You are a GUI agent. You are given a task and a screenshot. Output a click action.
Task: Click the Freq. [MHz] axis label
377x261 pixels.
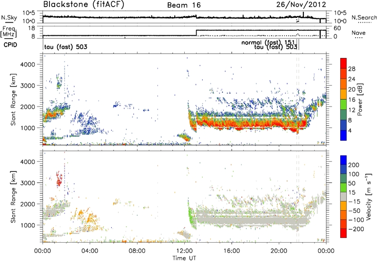(8, 32)
